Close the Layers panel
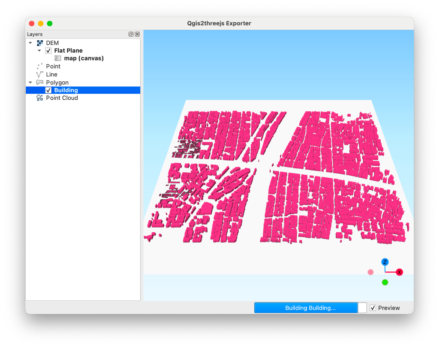439x347 pixels. click(137, 34)
